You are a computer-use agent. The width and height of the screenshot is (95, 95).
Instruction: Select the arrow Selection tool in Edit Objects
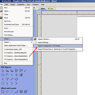pos(3,70)
